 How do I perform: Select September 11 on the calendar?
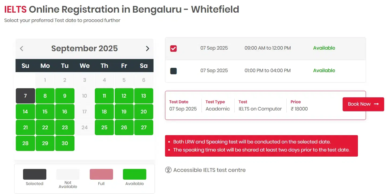point(104,96)
